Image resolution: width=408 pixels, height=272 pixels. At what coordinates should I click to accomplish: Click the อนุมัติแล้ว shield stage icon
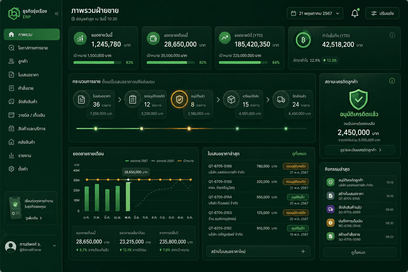(x=180, y=99)
